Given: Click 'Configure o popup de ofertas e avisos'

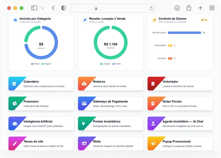Looking at the screenshot, I should pos(182,146).
